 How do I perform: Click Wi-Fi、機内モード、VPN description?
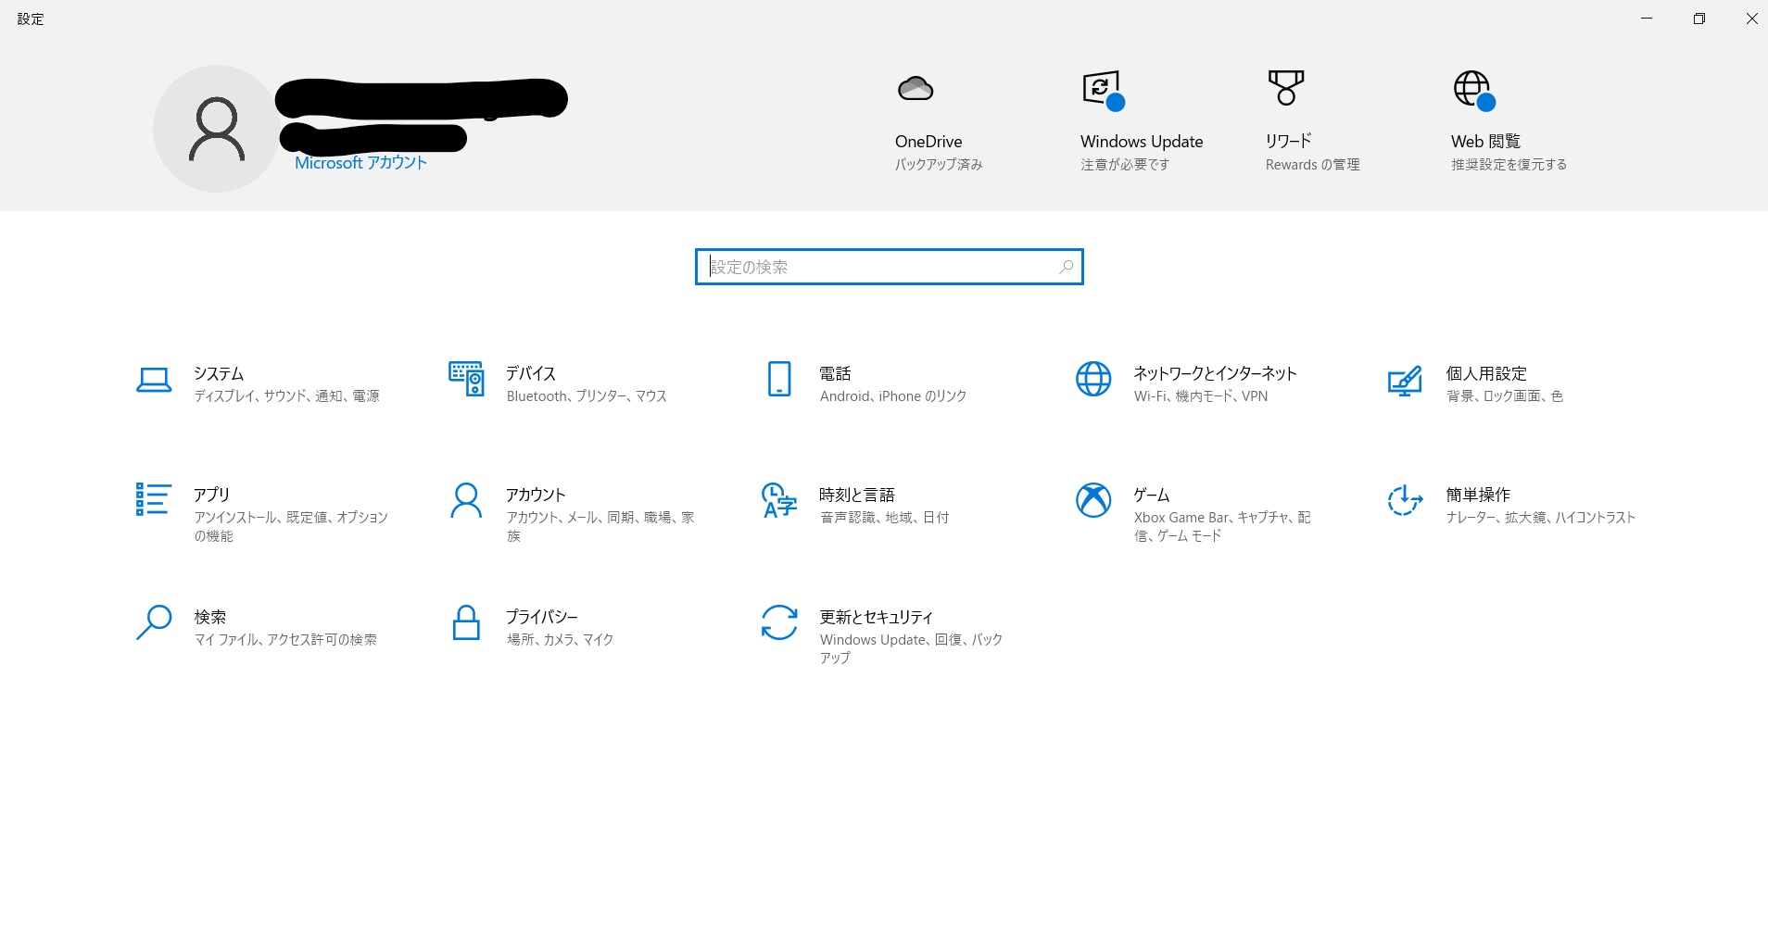[1201, 396]
